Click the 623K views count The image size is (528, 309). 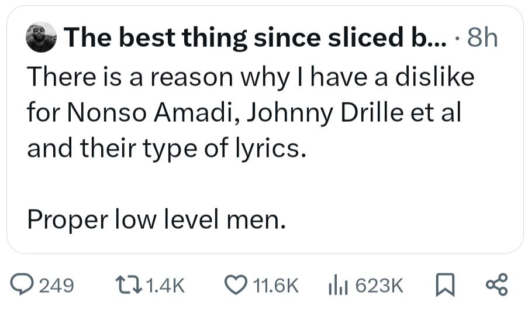tap(379, 285)
